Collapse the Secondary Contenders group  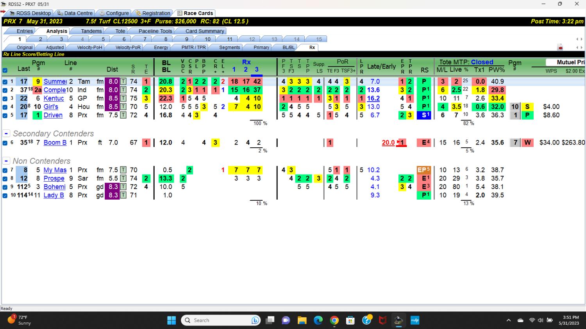[6, 133]
